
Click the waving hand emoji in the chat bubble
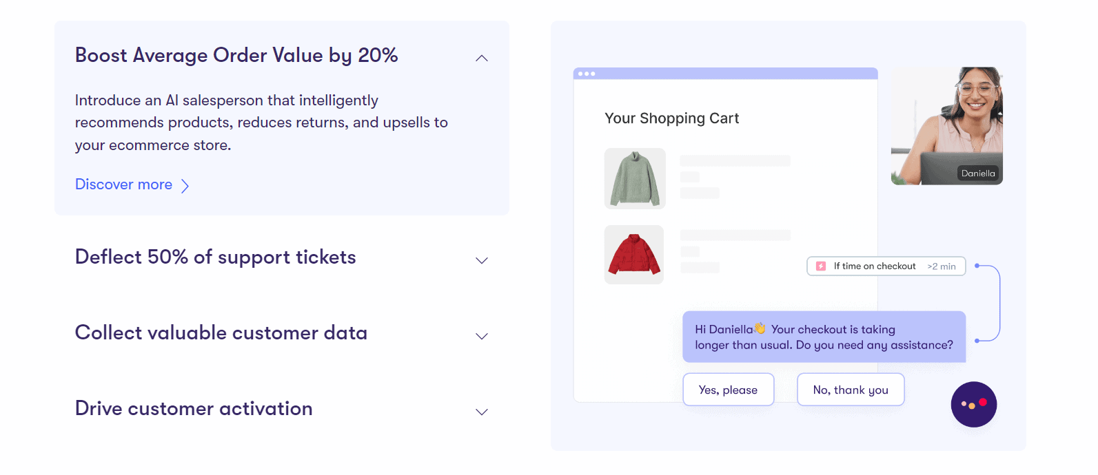(x=760, y=329)
